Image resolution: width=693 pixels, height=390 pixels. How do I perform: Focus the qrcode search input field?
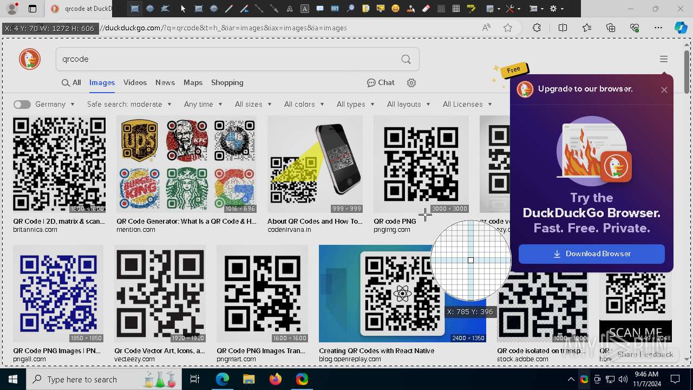(227, 59)
